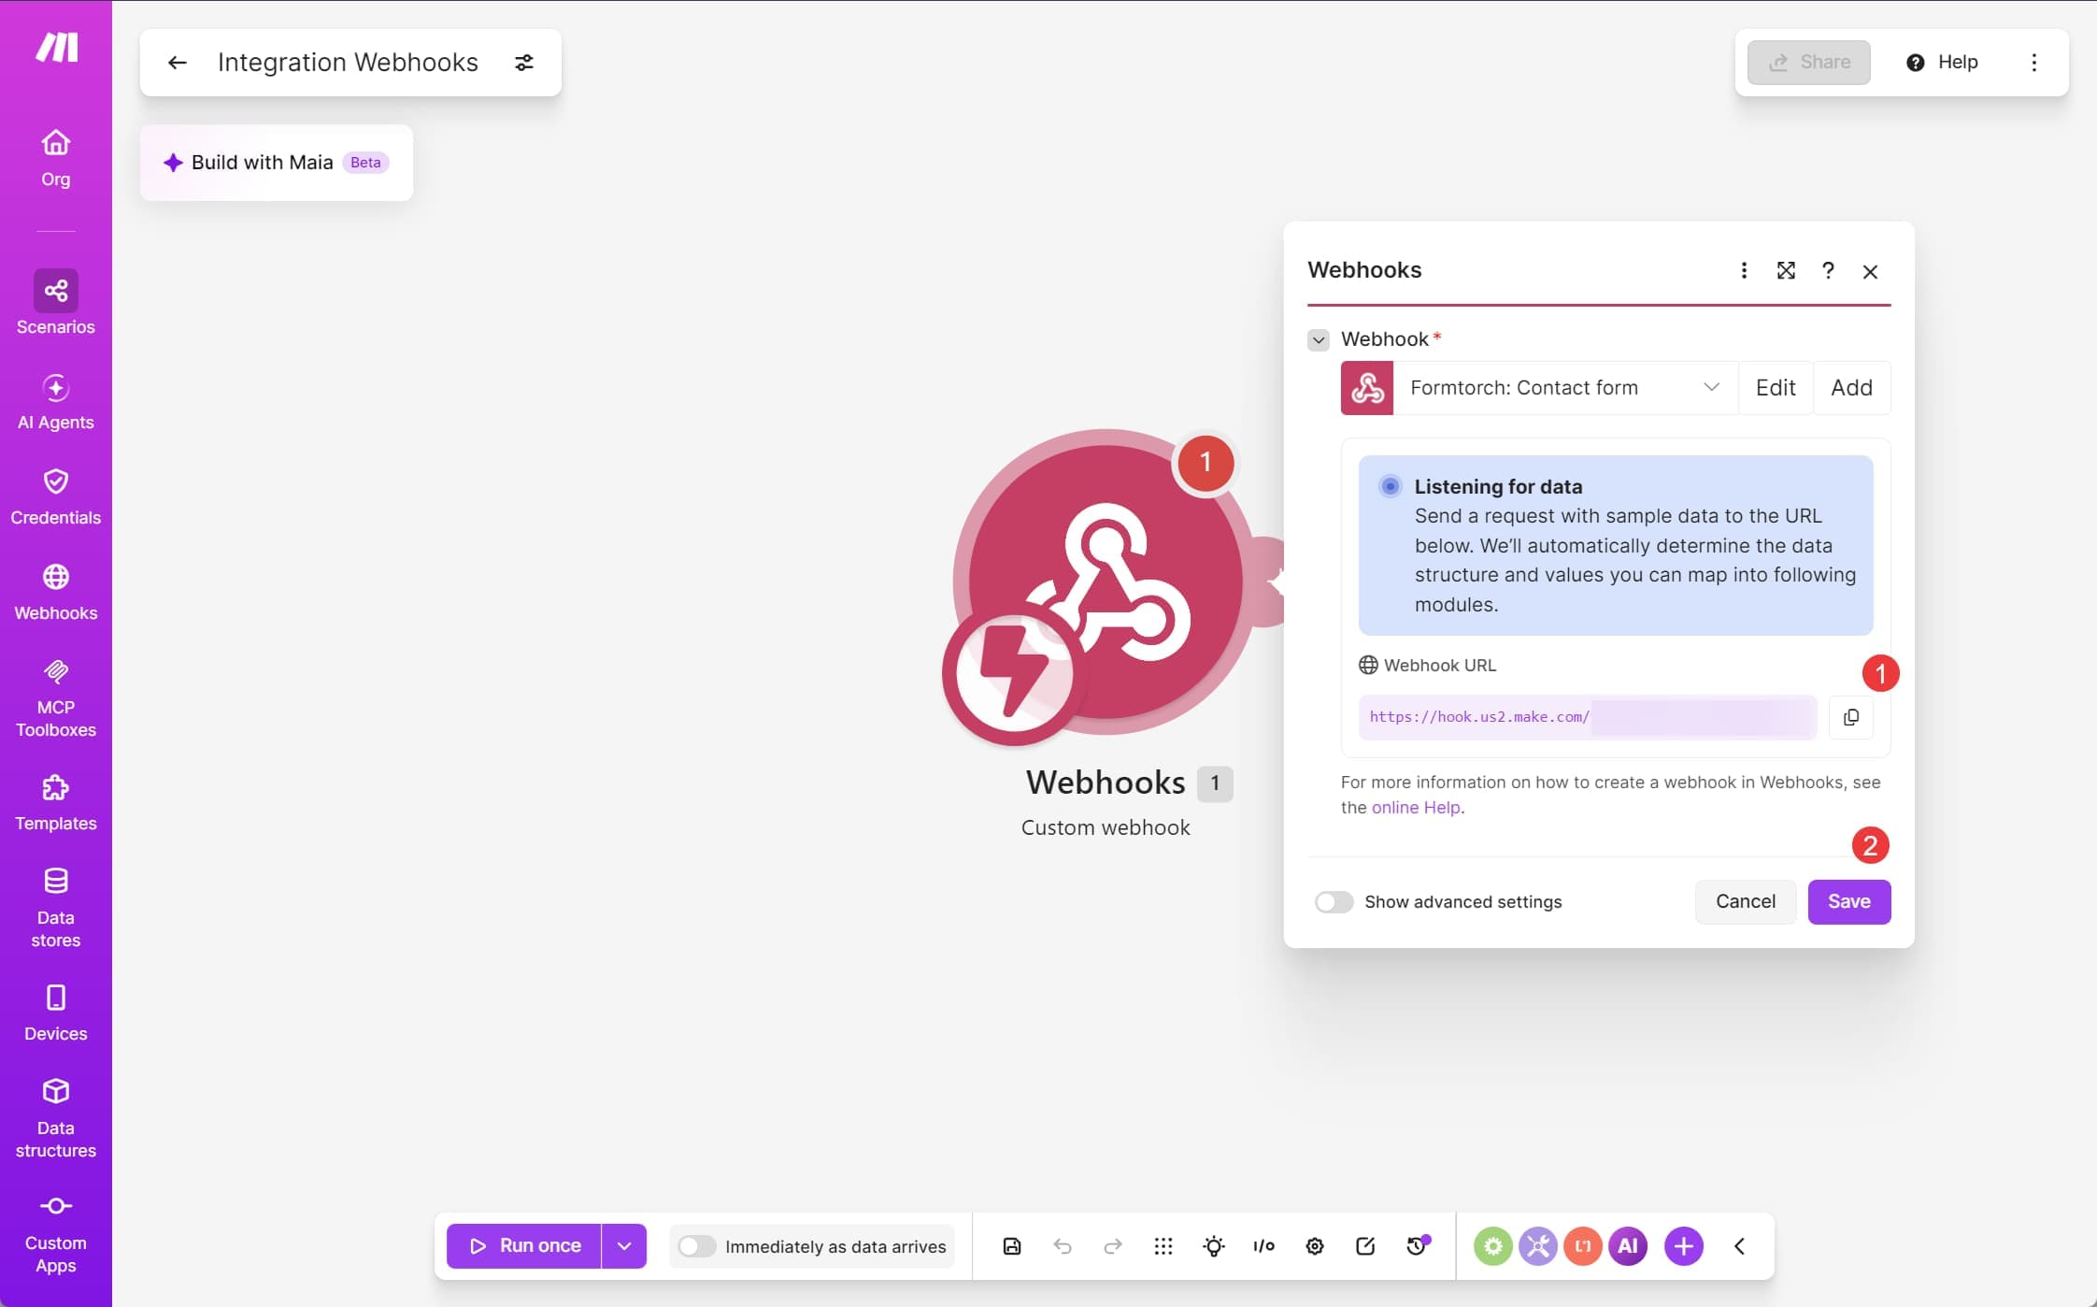Click the green flow control icon
This screenshot has width=2097, height=1307.
tap(1493, 1246)
